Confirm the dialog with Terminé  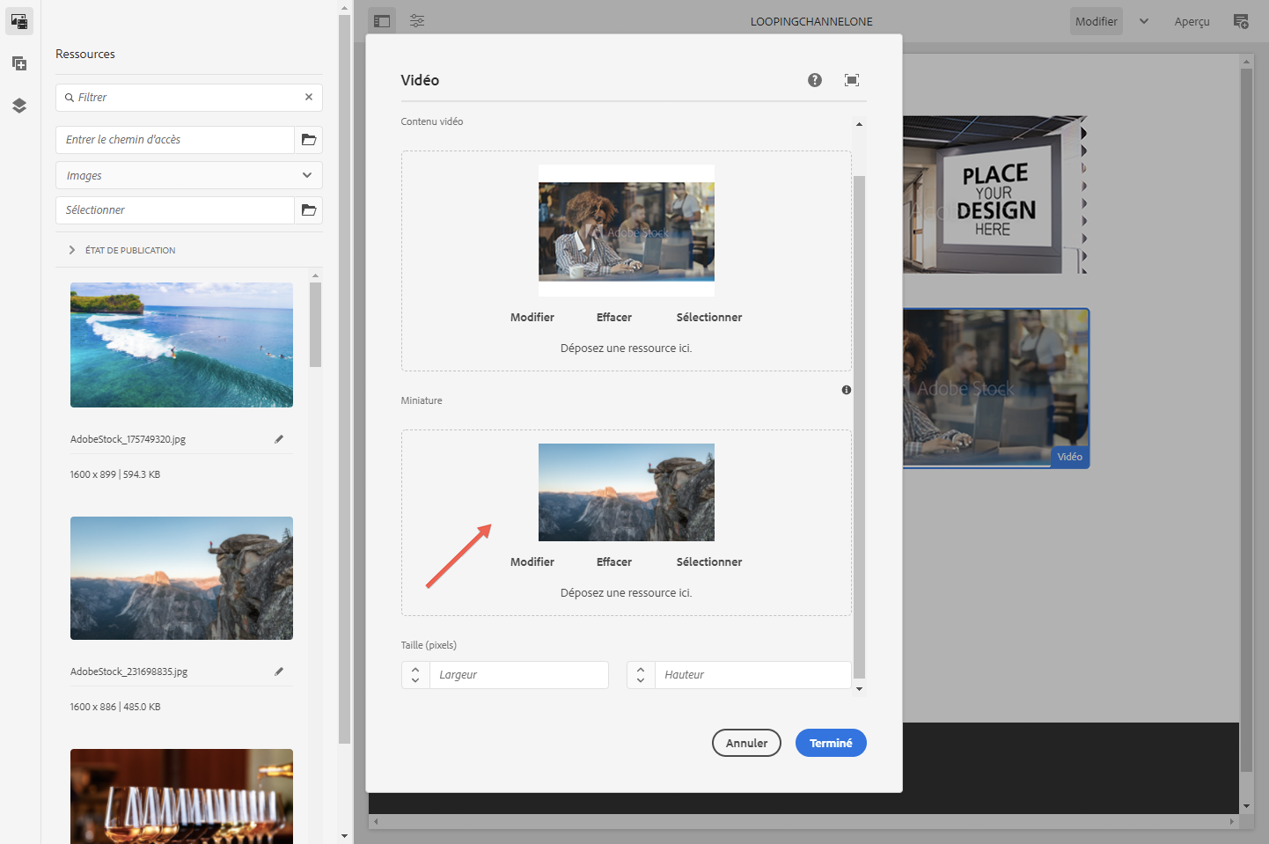(x=831, y=743)
